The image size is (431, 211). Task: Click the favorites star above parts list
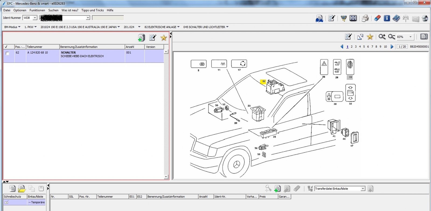pos(164,38)
